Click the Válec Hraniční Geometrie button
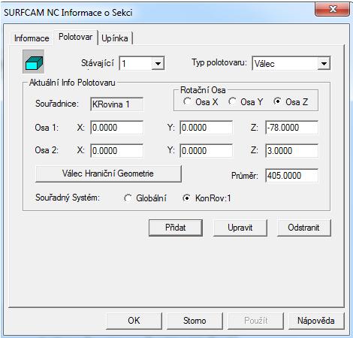353x338 pixels. [x=108, y=174]
